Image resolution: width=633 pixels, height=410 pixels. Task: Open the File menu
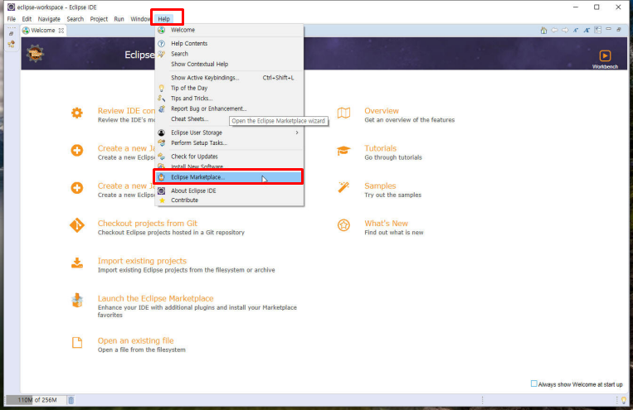click(12, 19)
